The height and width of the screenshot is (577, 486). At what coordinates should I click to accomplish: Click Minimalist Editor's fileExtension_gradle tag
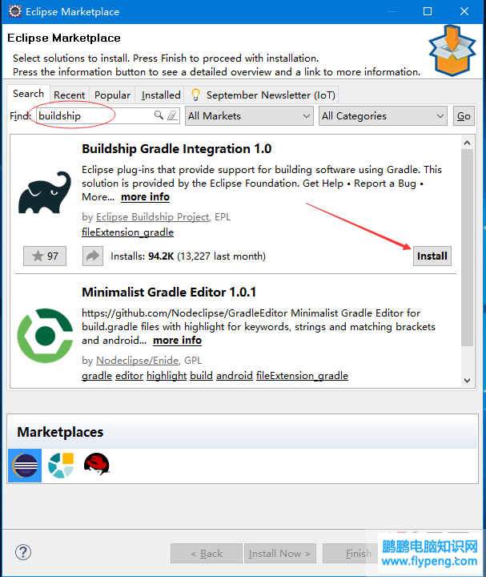(x=302, y=376)
